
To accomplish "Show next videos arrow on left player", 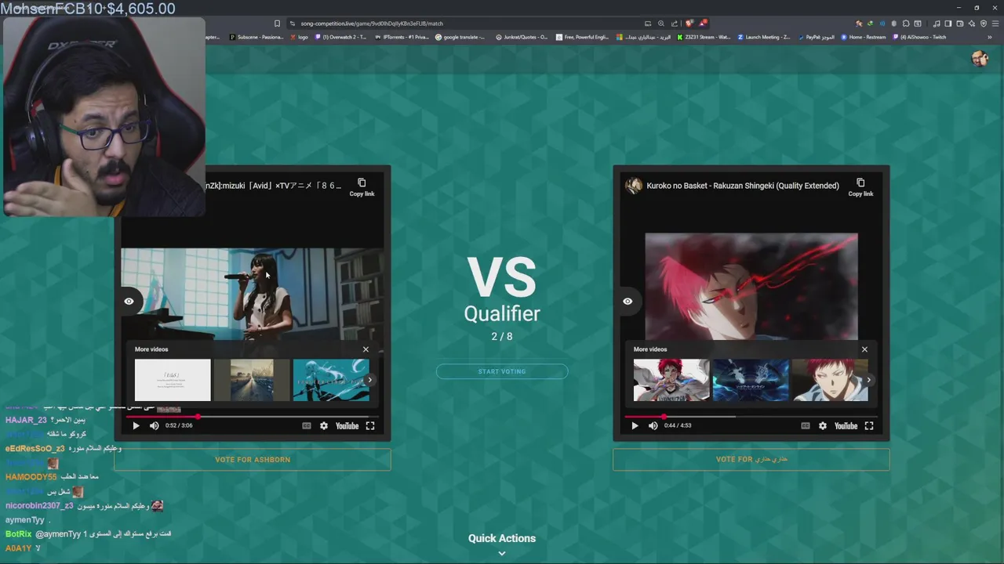I will [370, 380].
